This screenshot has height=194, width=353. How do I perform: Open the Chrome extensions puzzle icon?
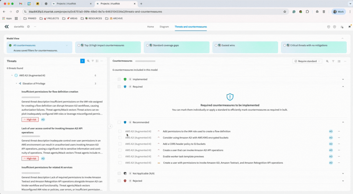pos(307,12)
